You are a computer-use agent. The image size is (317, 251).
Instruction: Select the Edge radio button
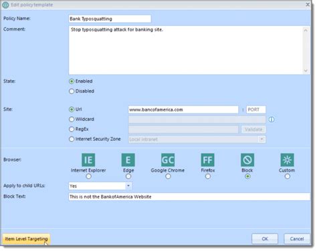click(x=128, y=176)
